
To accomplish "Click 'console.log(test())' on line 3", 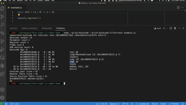I will click(29, 18).
